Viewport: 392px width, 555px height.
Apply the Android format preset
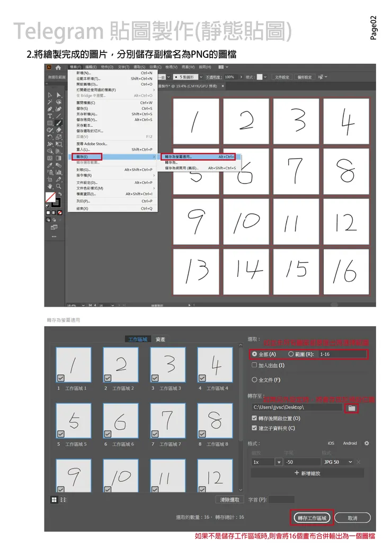pyautogui.click(x=350, y=443)
